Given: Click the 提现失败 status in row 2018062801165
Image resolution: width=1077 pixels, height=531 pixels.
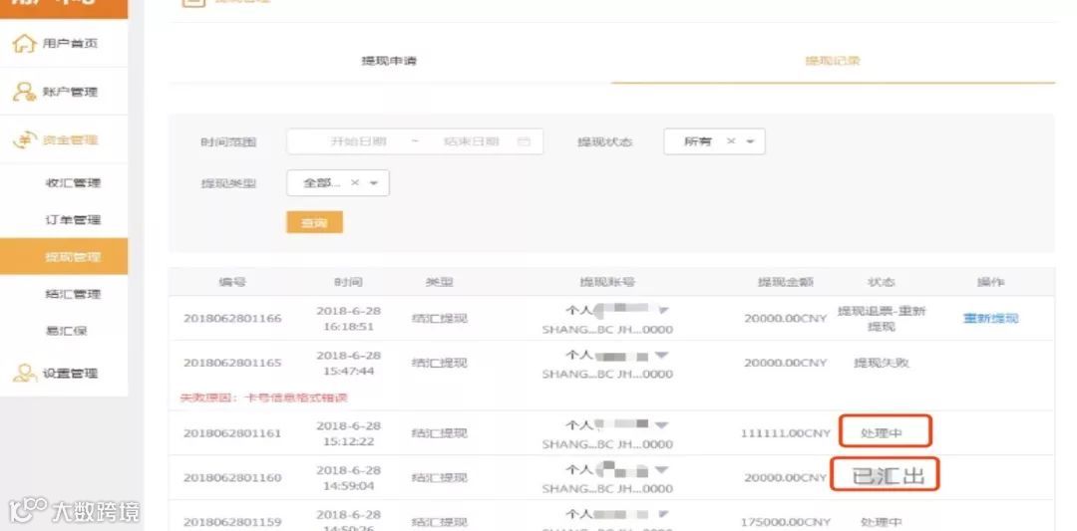Looking at the screenshot, I should click(x=882, y=363).
